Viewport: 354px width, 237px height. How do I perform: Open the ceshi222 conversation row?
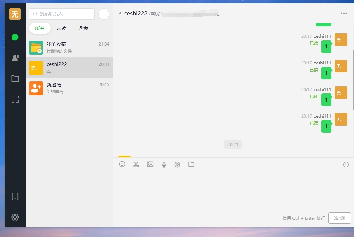[69, 68]
